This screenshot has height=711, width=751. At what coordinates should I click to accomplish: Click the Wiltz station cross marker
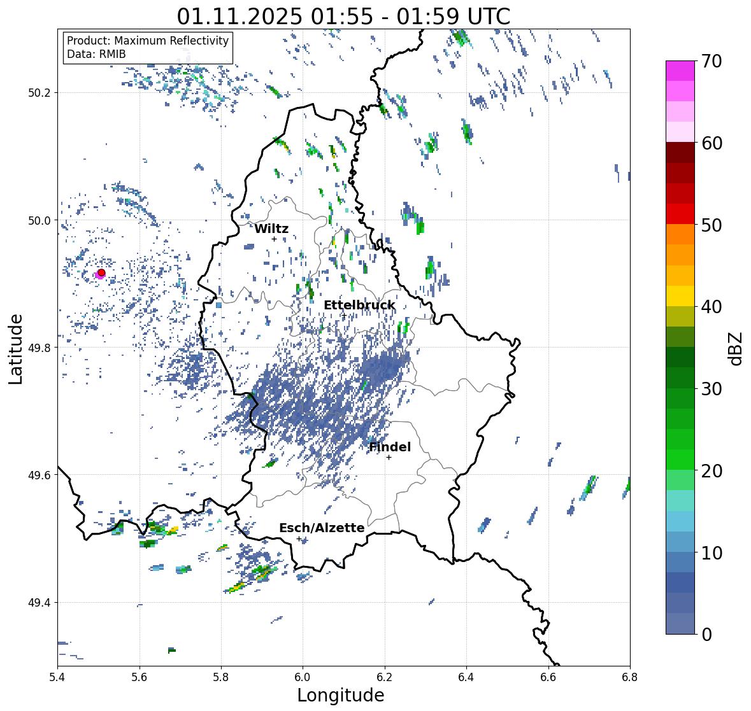click(274, 239)
